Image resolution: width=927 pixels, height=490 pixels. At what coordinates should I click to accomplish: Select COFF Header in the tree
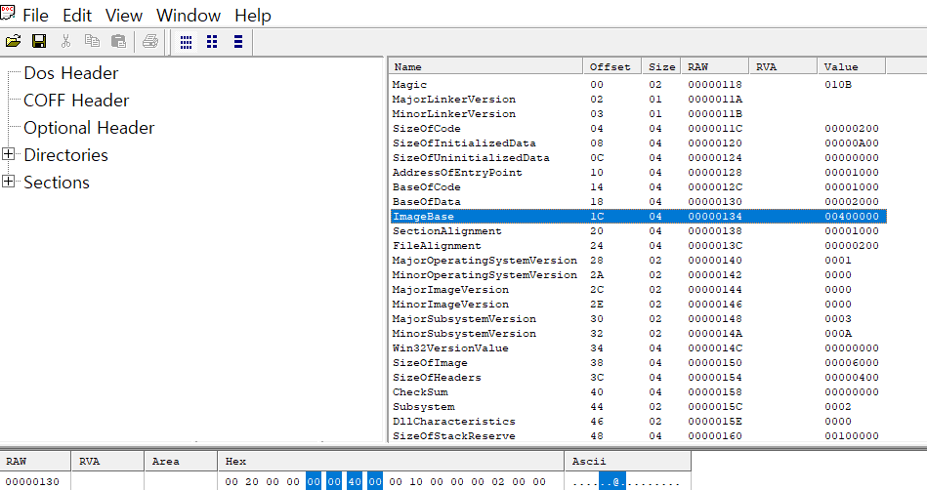76,101
